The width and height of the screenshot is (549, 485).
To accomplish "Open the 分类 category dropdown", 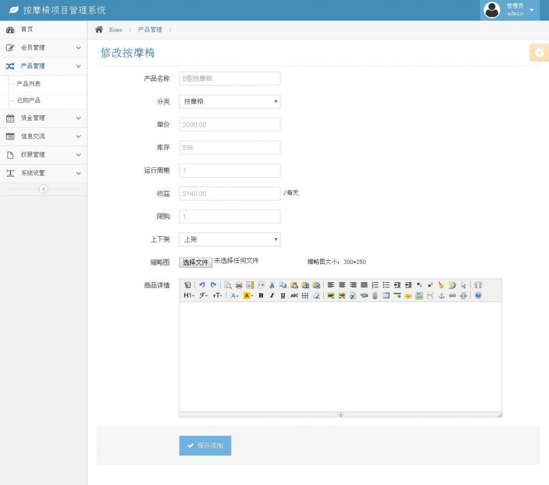I will click(229, 101).
